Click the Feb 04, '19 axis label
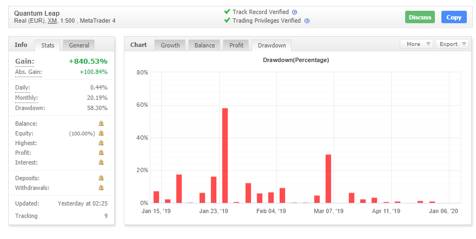 (271, 211)
